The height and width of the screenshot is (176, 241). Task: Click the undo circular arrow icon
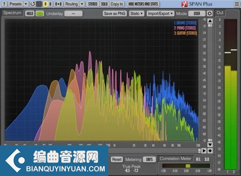pos(32,4)
